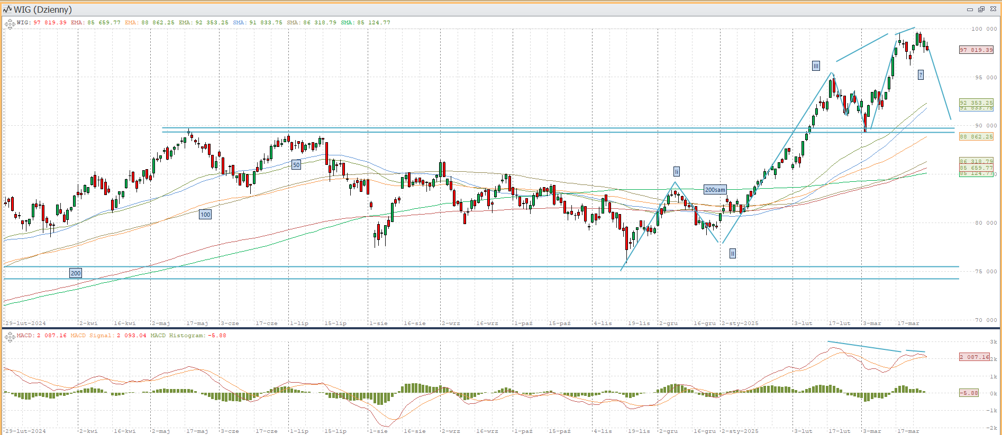Select the '?' annotation near the top
Screen dimensions: 1002x435
(921, 75)
